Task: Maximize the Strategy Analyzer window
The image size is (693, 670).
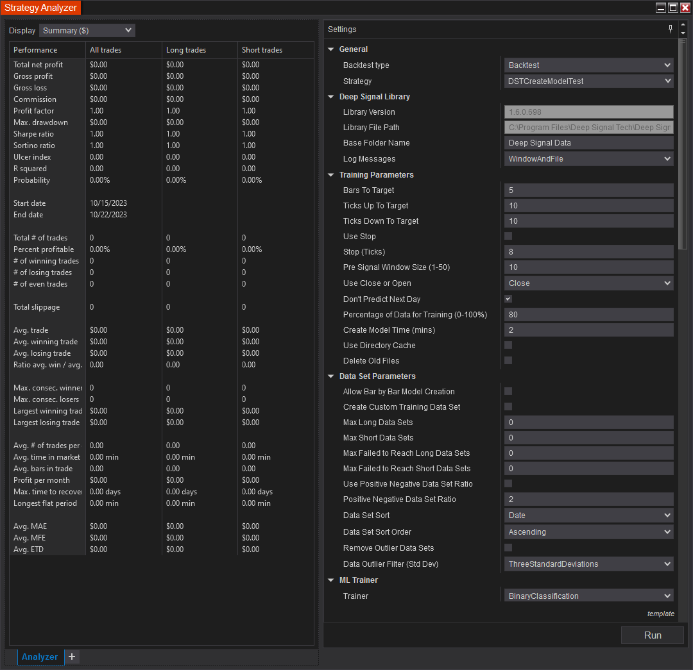Action: tap(673, 8)
